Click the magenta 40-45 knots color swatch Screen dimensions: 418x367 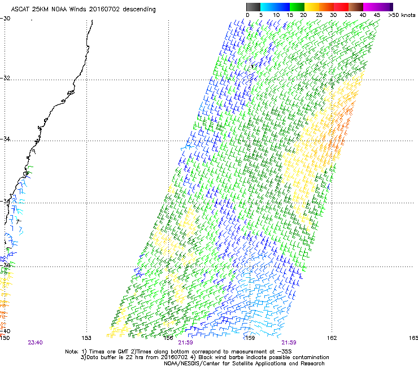[371, 7]
